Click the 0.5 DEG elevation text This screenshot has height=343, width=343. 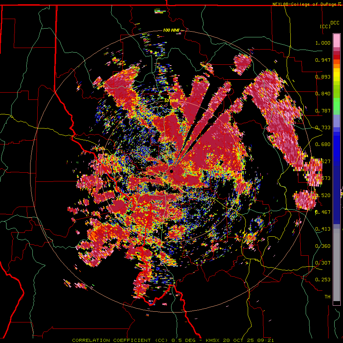(184, 340)
